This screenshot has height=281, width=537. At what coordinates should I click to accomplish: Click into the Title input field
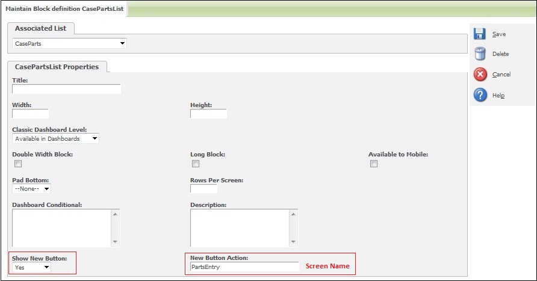pos(66,89)
